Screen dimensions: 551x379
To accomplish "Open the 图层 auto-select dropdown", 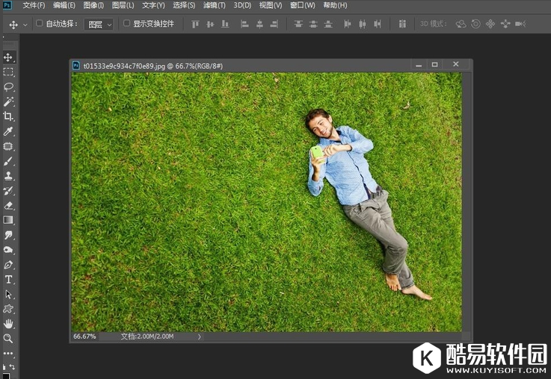I will point(99,24).
